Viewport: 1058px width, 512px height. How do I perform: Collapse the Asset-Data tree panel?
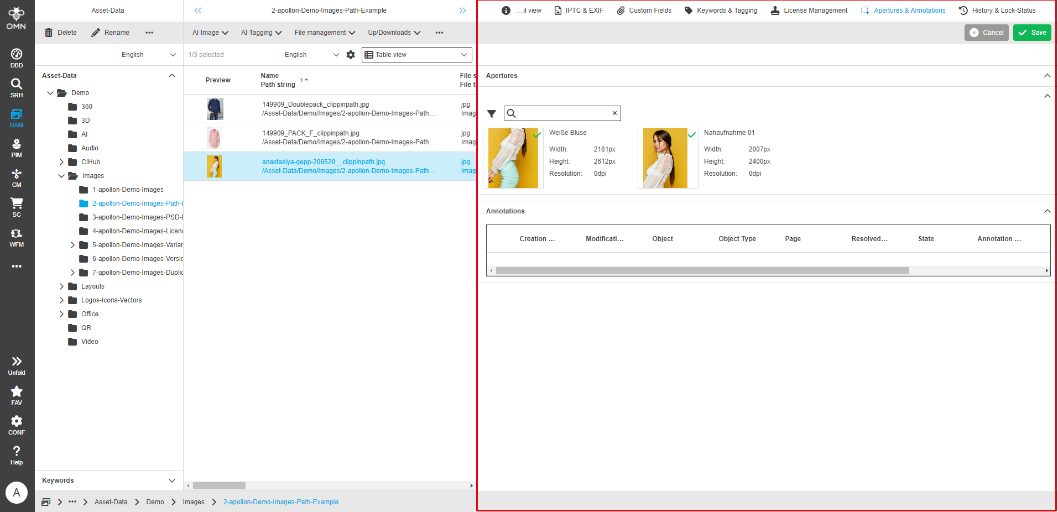click(x=172, y=76)
